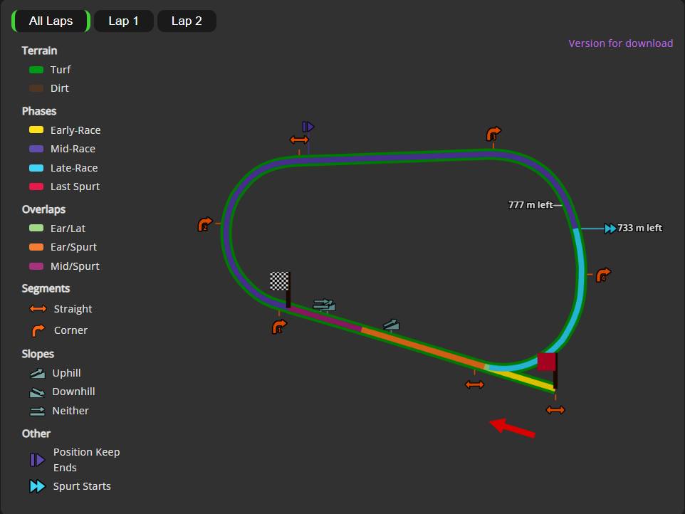Click the Straight arrow icon in the legend
The width and height of the screenshot is (685, 514).
click(38, 309)
